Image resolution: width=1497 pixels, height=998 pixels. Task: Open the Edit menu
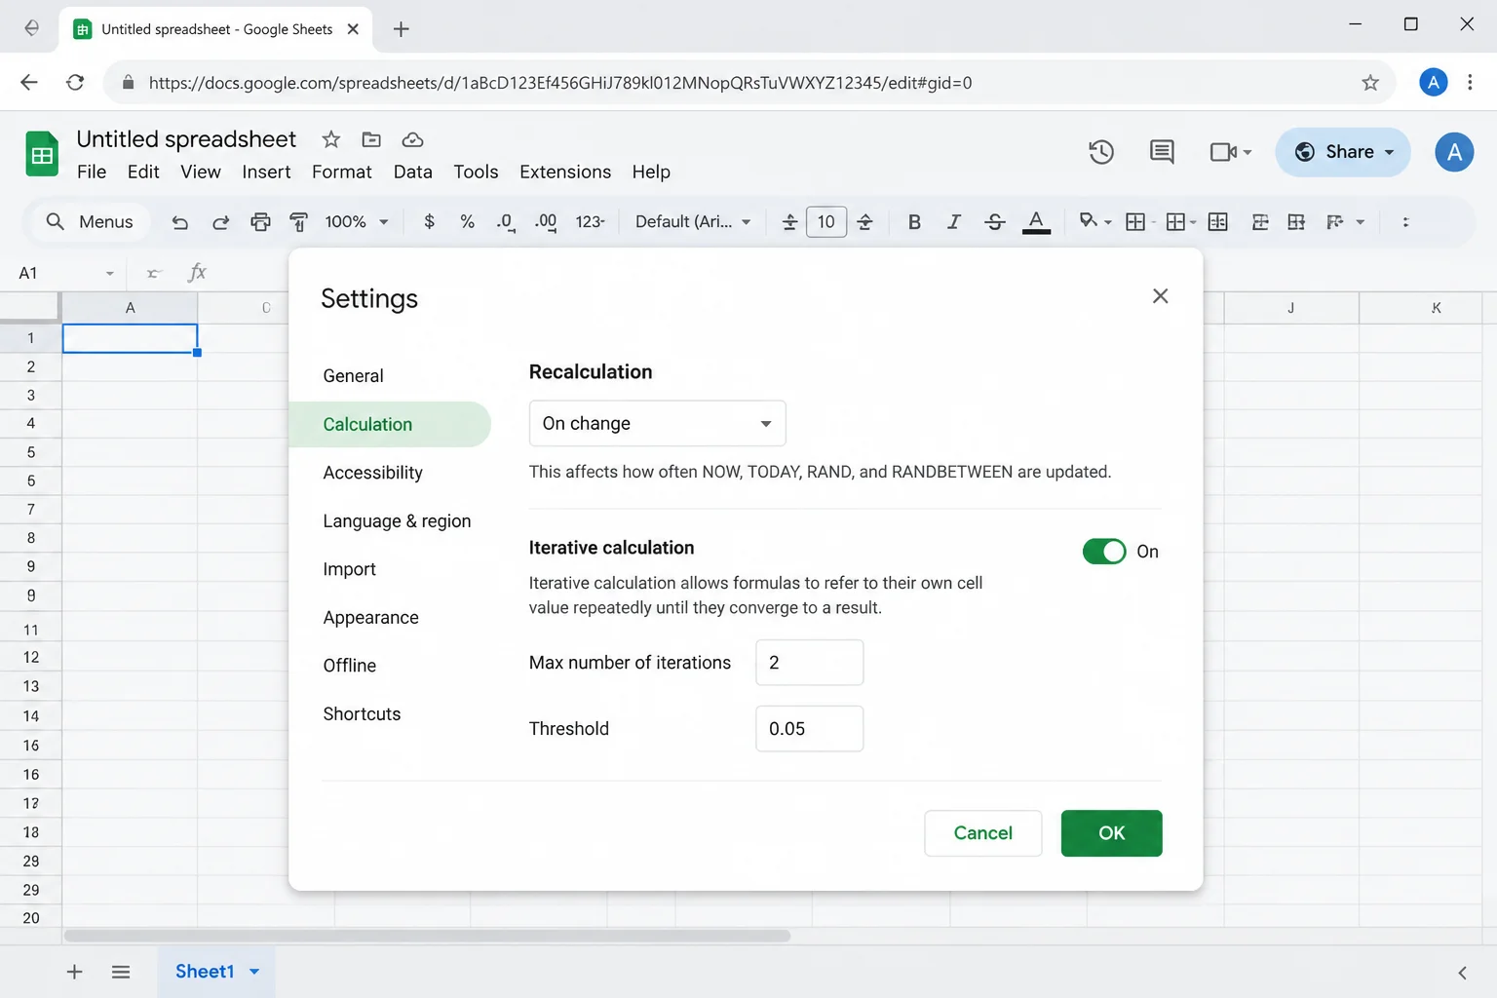[x=143, y=172]
